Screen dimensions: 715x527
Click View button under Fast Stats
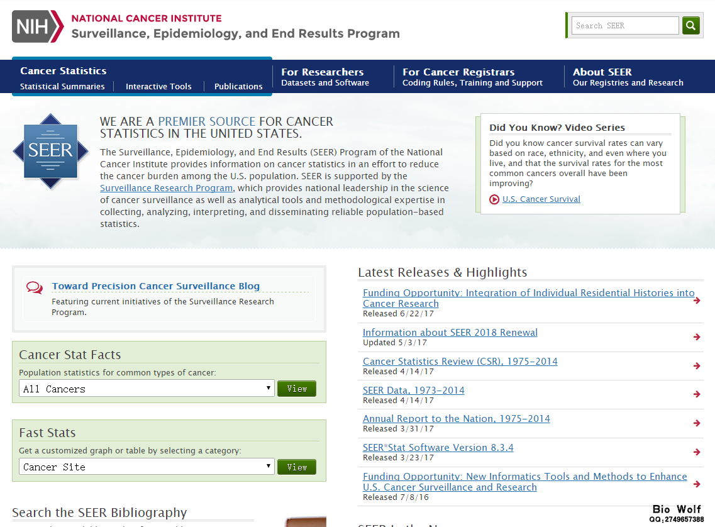297,467
